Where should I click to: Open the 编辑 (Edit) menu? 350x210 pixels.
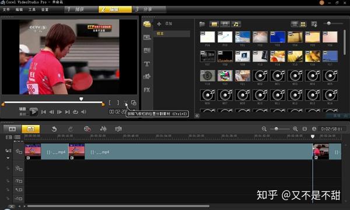19,9
